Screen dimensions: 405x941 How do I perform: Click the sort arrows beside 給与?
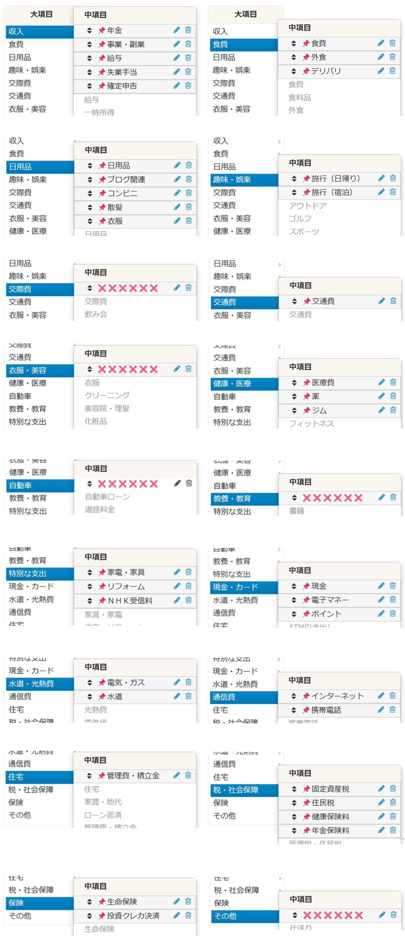[x=89, y=58]
